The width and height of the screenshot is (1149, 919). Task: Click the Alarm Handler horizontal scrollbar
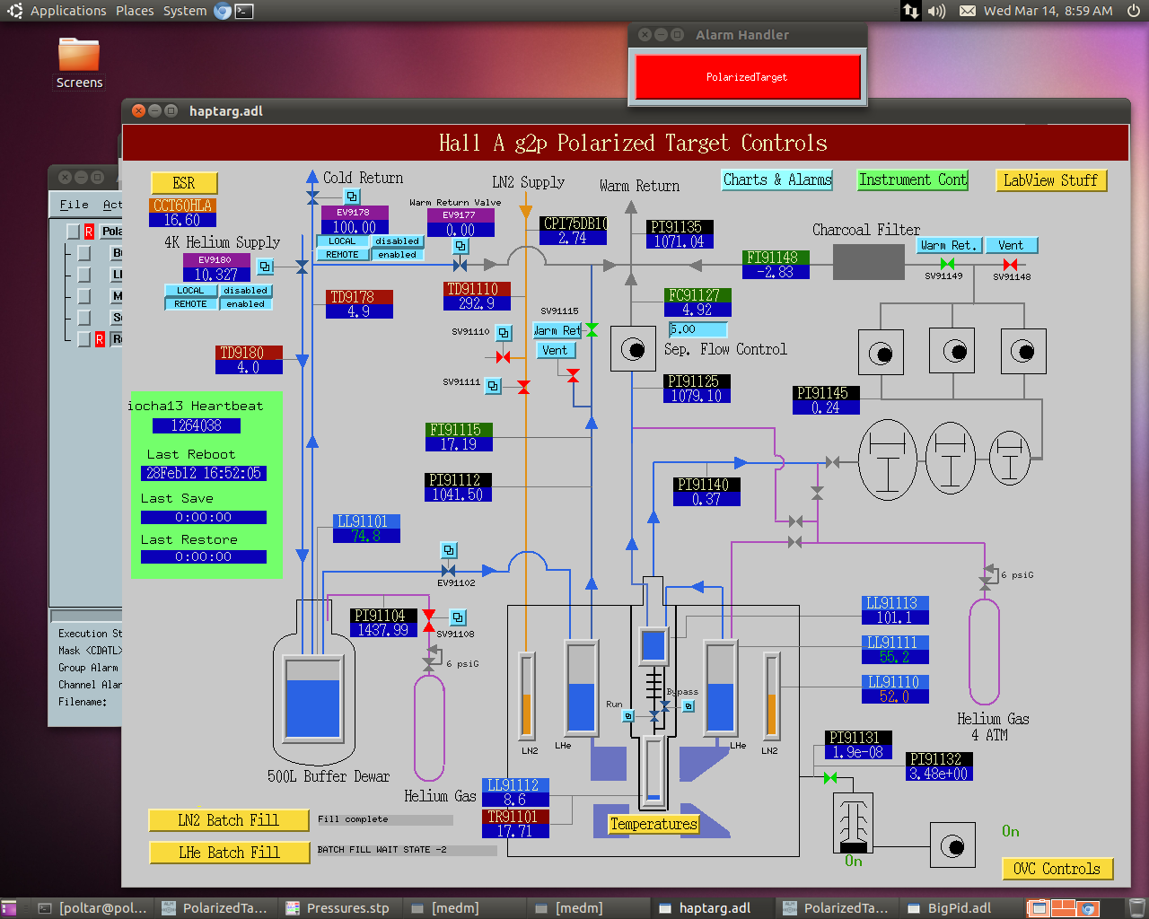click(x=86, y=616)
